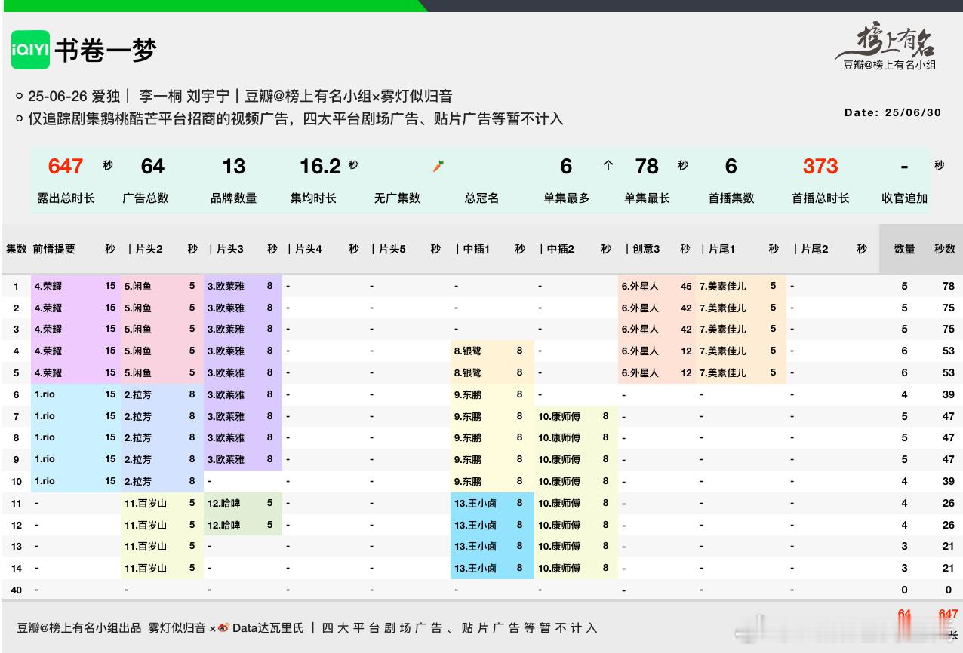
Task: Click the Weibo icon in the footer
Action: [x=223, y=628]
